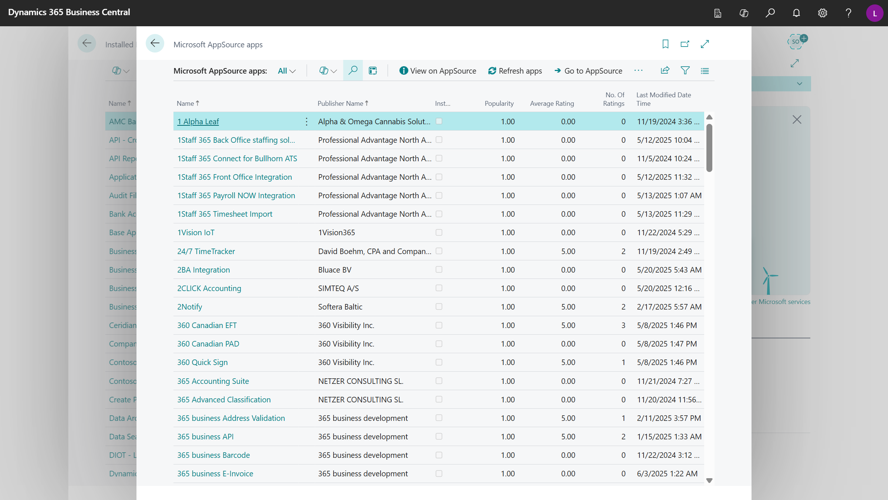The image size is (888, 500).
Task: Click Go to AppSource
Action: (588, 71)
